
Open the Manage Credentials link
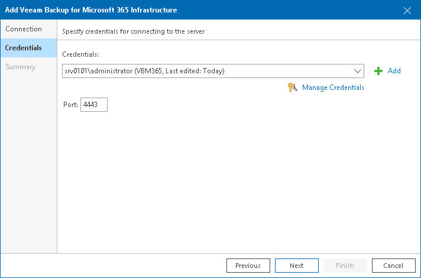(x=333, y=88)
